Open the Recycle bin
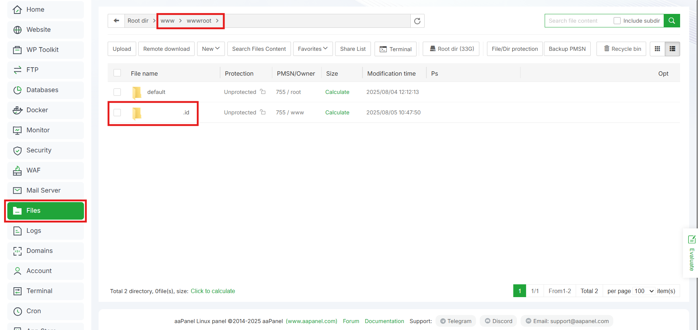The image size is (698, 330). click(621, 49)
